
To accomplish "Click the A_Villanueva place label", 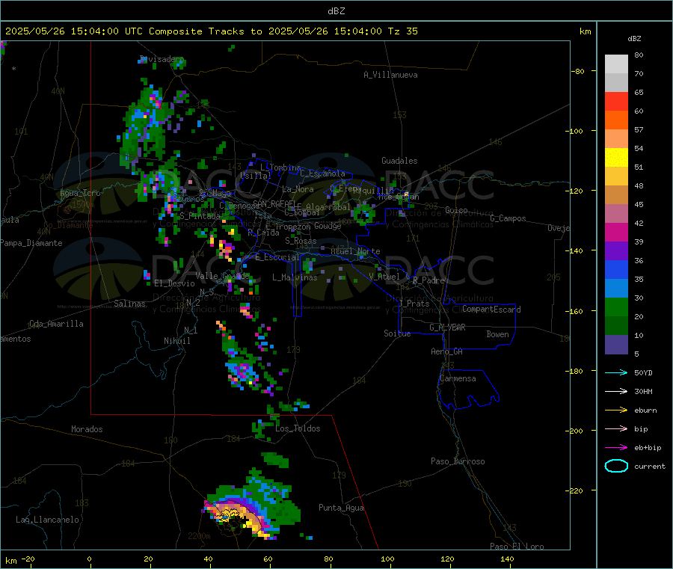I will [x=390, y=75].
